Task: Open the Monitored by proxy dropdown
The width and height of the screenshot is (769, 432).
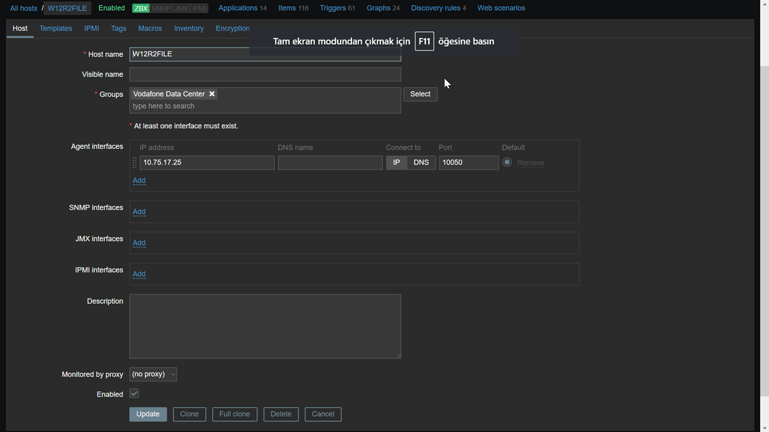Action: [153, 374]
